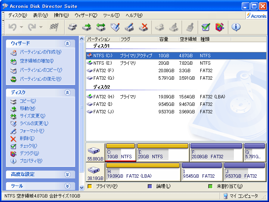Open the ツール(T) menu
The width and height of the screenshot is (269, 202).
coord(111,15)
